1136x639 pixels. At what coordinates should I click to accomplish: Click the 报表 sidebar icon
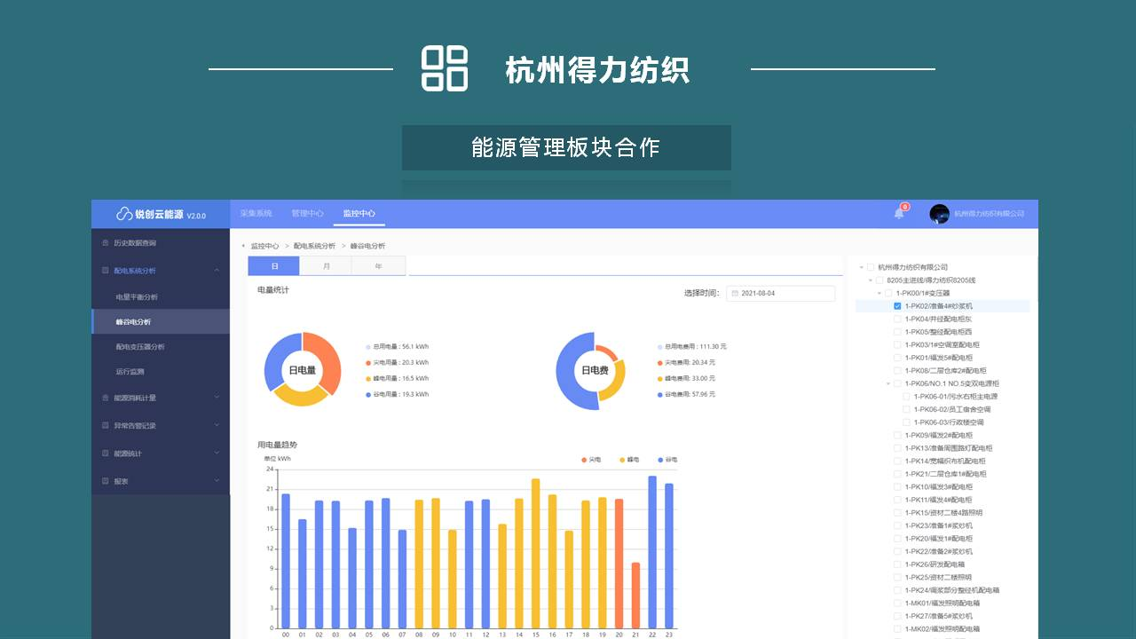tap(106, 481)
